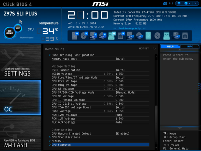This screenshot has width=201, height=151.
Task: Select the CPU GT Voltage value field
Action: tap(120, 89)
